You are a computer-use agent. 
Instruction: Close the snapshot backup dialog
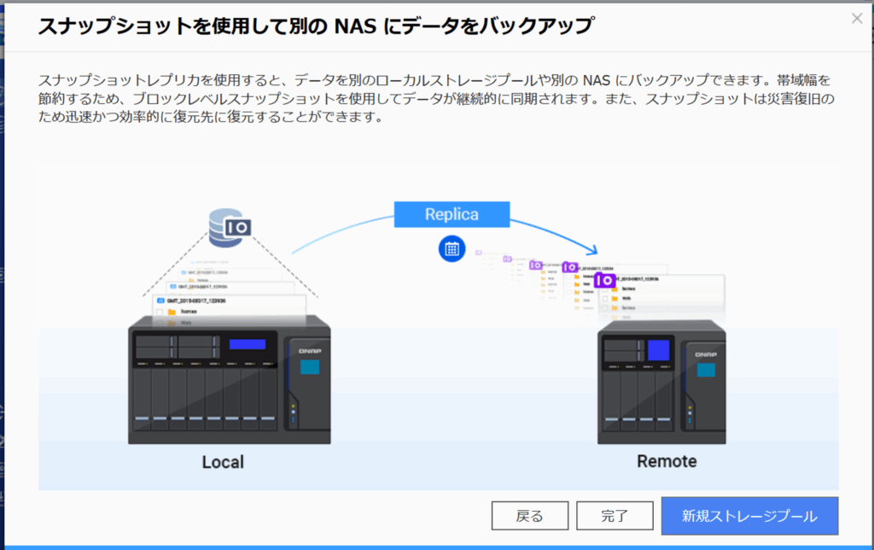coord(857,19)
